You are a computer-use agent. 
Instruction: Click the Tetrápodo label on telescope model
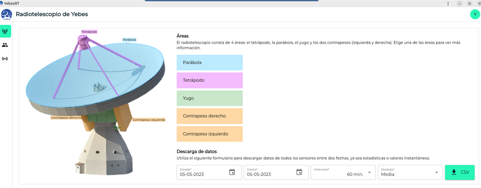pyautogui.click(x=89, y=32)
